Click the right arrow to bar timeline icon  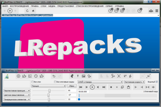142,87
